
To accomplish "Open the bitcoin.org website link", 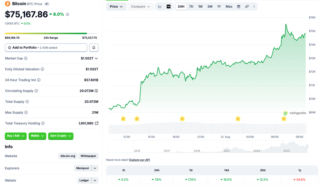I will click(68, 156).
